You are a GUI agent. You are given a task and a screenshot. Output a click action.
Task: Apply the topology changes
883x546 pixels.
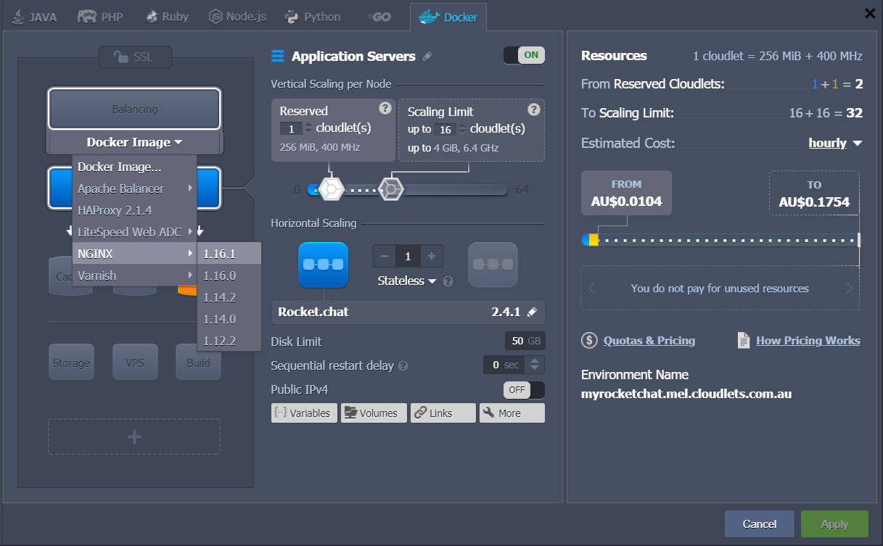[834, 524]
